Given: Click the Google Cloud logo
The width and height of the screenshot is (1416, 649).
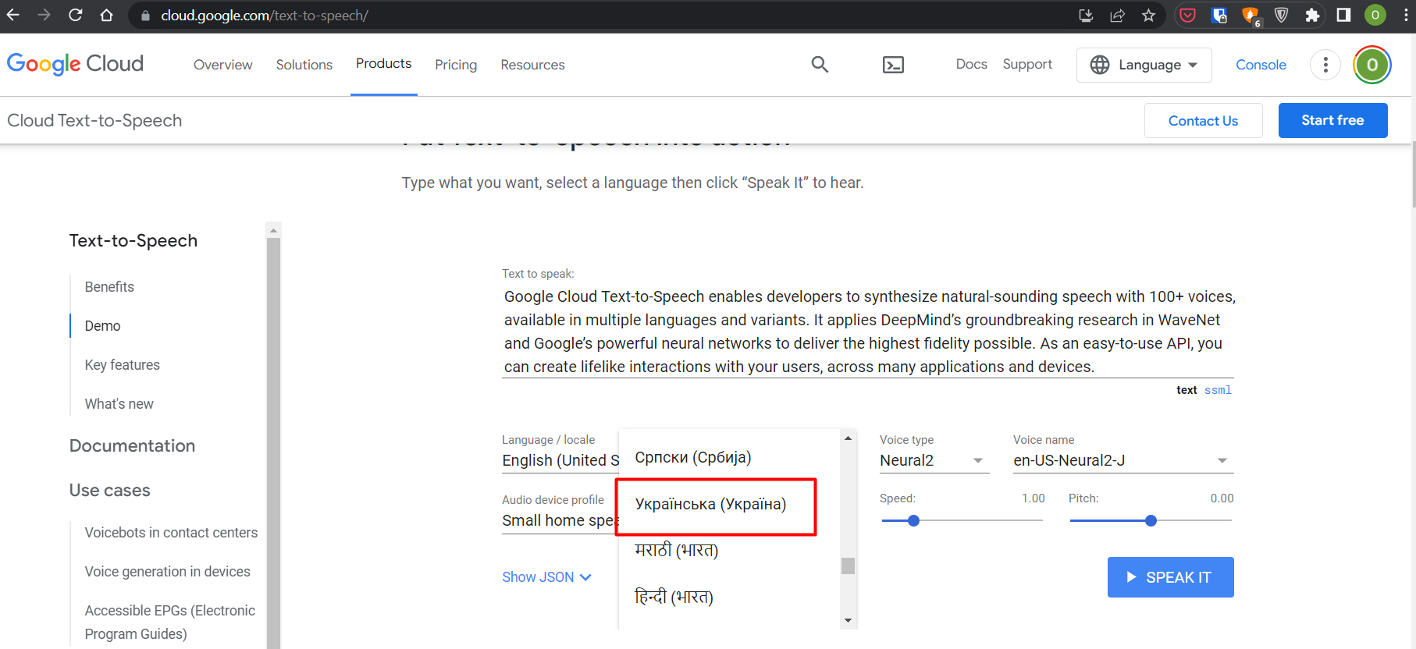Looking at the screenshot, I should click(x=75, y=64).
